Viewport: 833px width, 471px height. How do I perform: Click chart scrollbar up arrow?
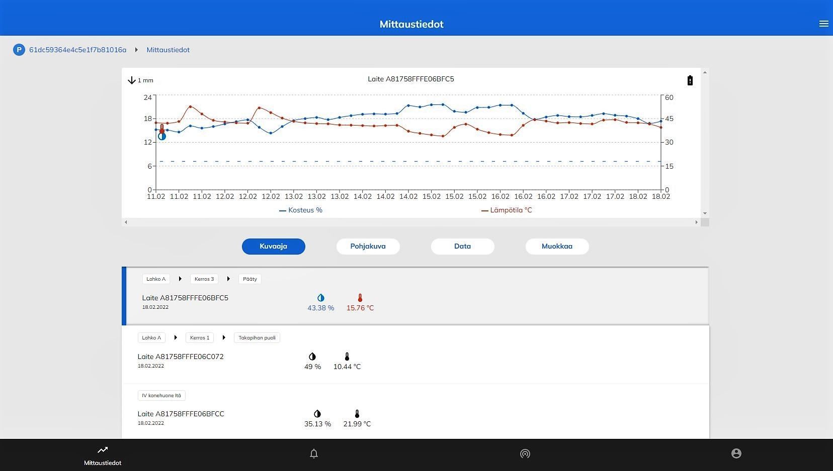point(705,72)
